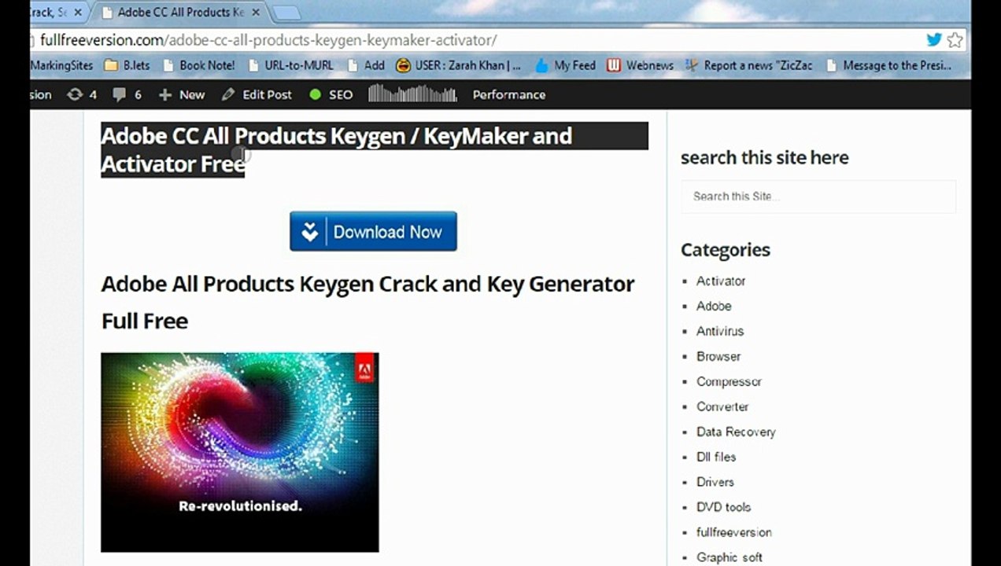Open the Compressor category
The width and height of the screenshot is (1001, 566).
pos(729,381)
